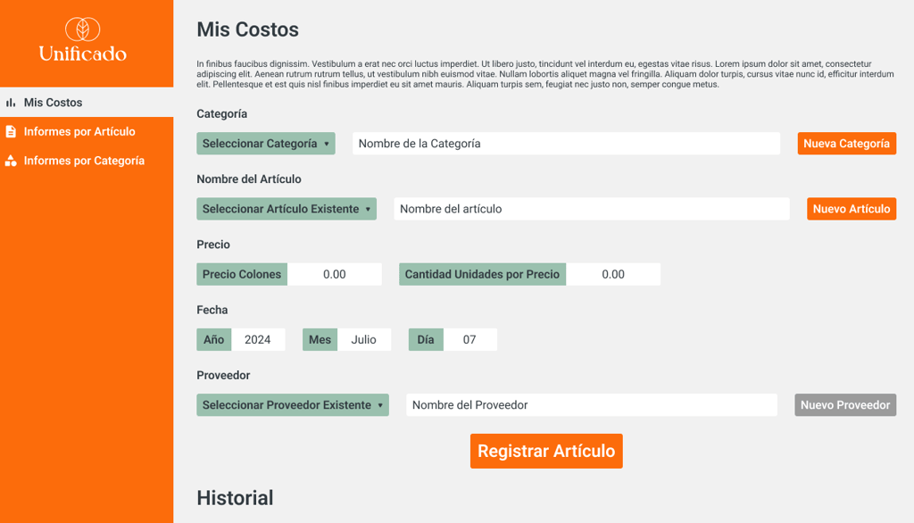Click the shapes icon beside Informes por Categoría
The height and width of the screenshot is (523, 914).
(x=11, y=161)
